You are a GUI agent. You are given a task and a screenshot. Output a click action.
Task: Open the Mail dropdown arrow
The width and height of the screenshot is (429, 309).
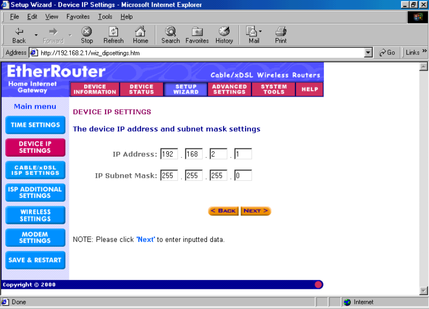[x=260, y=31]
